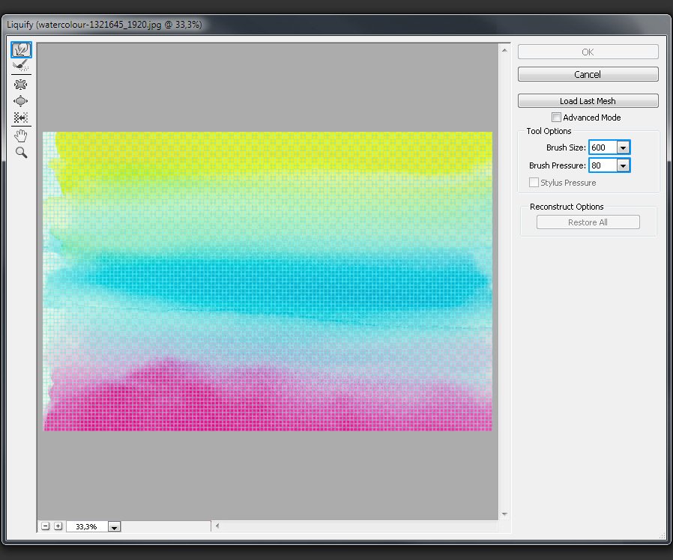The width and height of the screenshot is (673, 560).
Task: Open the zoom percentage dropdown
Action: 114,527
